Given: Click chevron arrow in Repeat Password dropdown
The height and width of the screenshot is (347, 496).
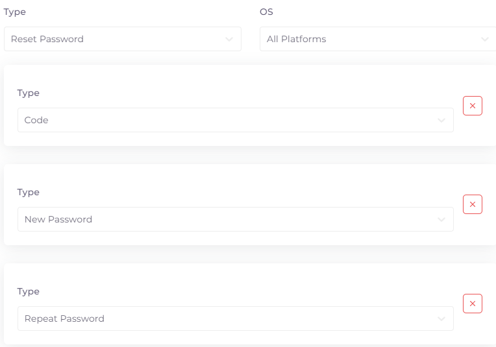Looking at the screenshot, I should tap(441, 319).
